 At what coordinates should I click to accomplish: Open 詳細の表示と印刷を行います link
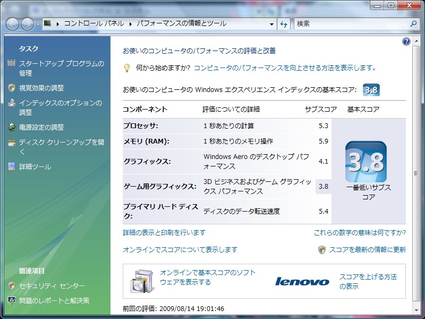coord(164,233)
